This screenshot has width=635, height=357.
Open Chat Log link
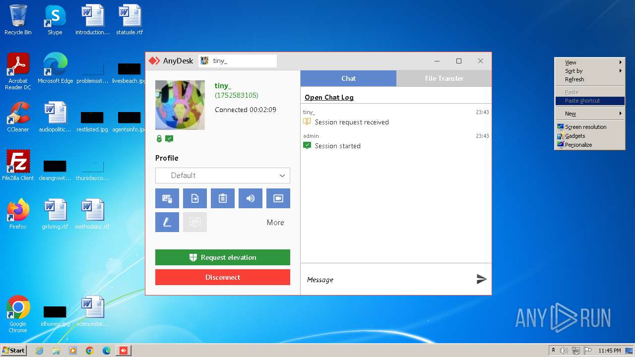click(329, 97)
